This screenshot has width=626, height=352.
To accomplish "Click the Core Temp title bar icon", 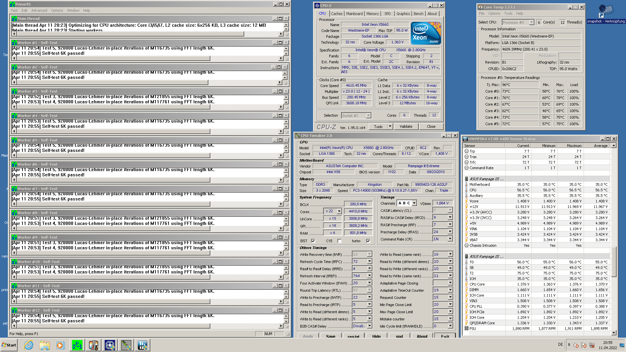I will pos(480,7).
